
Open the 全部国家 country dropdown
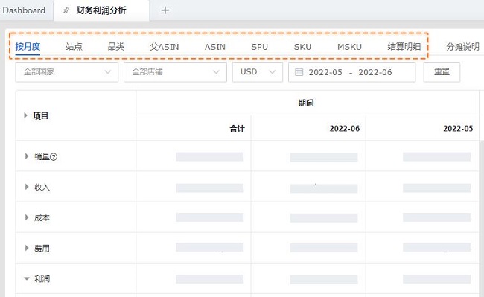[67, 72]
